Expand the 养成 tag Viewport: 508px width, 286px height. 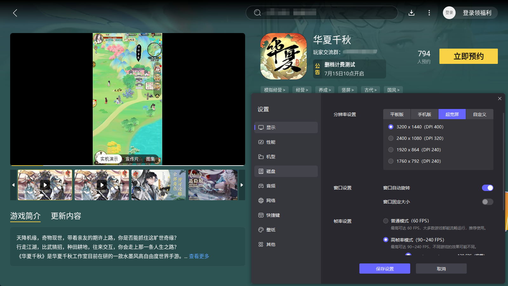pyautogui.click(x=325, y=90)
